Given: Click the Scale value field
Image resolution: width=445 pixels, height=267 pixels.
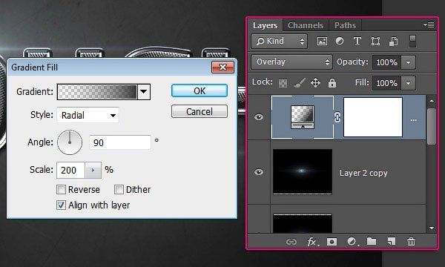Looking at the screenshot, I should 70,171.
